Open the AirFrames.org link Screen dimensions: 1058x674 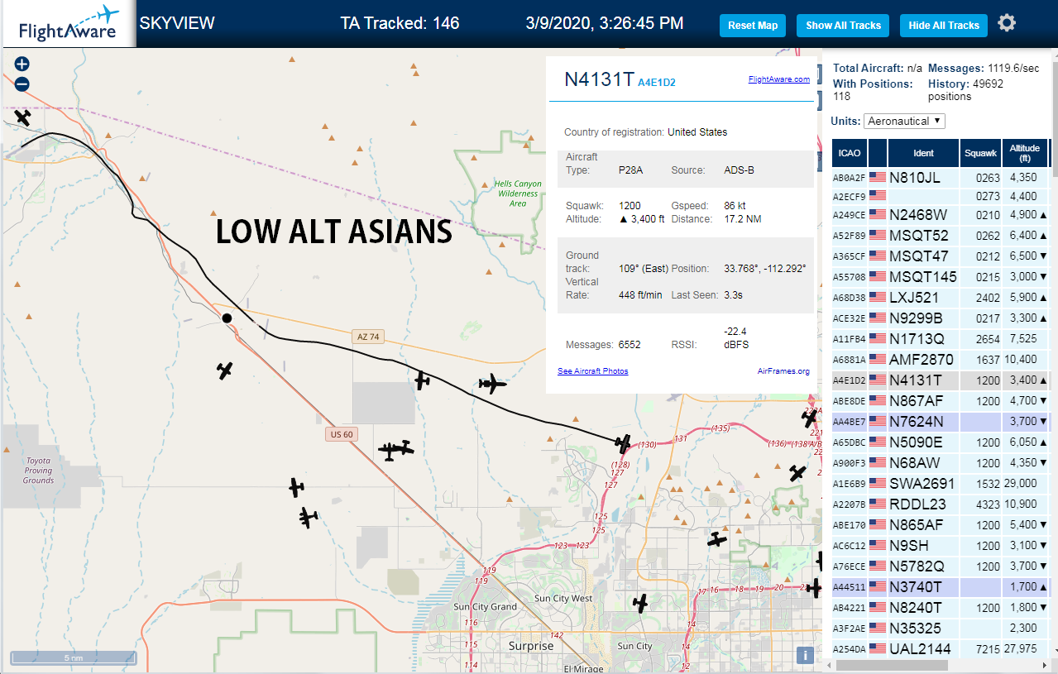pyautogui.click(x=783, y=371)
